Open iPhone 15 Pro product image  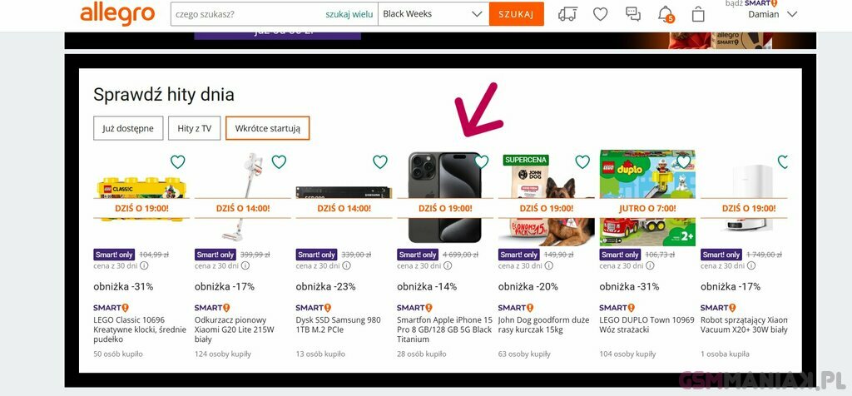pyautogui.click(x=445, y=198)
